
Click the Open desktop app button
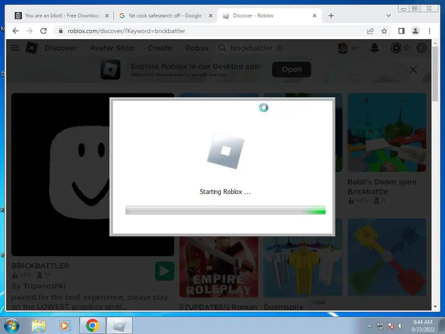pyautogui.click(x=292, y=69)
